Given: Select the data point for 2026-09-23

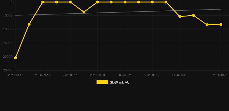Looking at the screenshot, I should coord(98,2).
